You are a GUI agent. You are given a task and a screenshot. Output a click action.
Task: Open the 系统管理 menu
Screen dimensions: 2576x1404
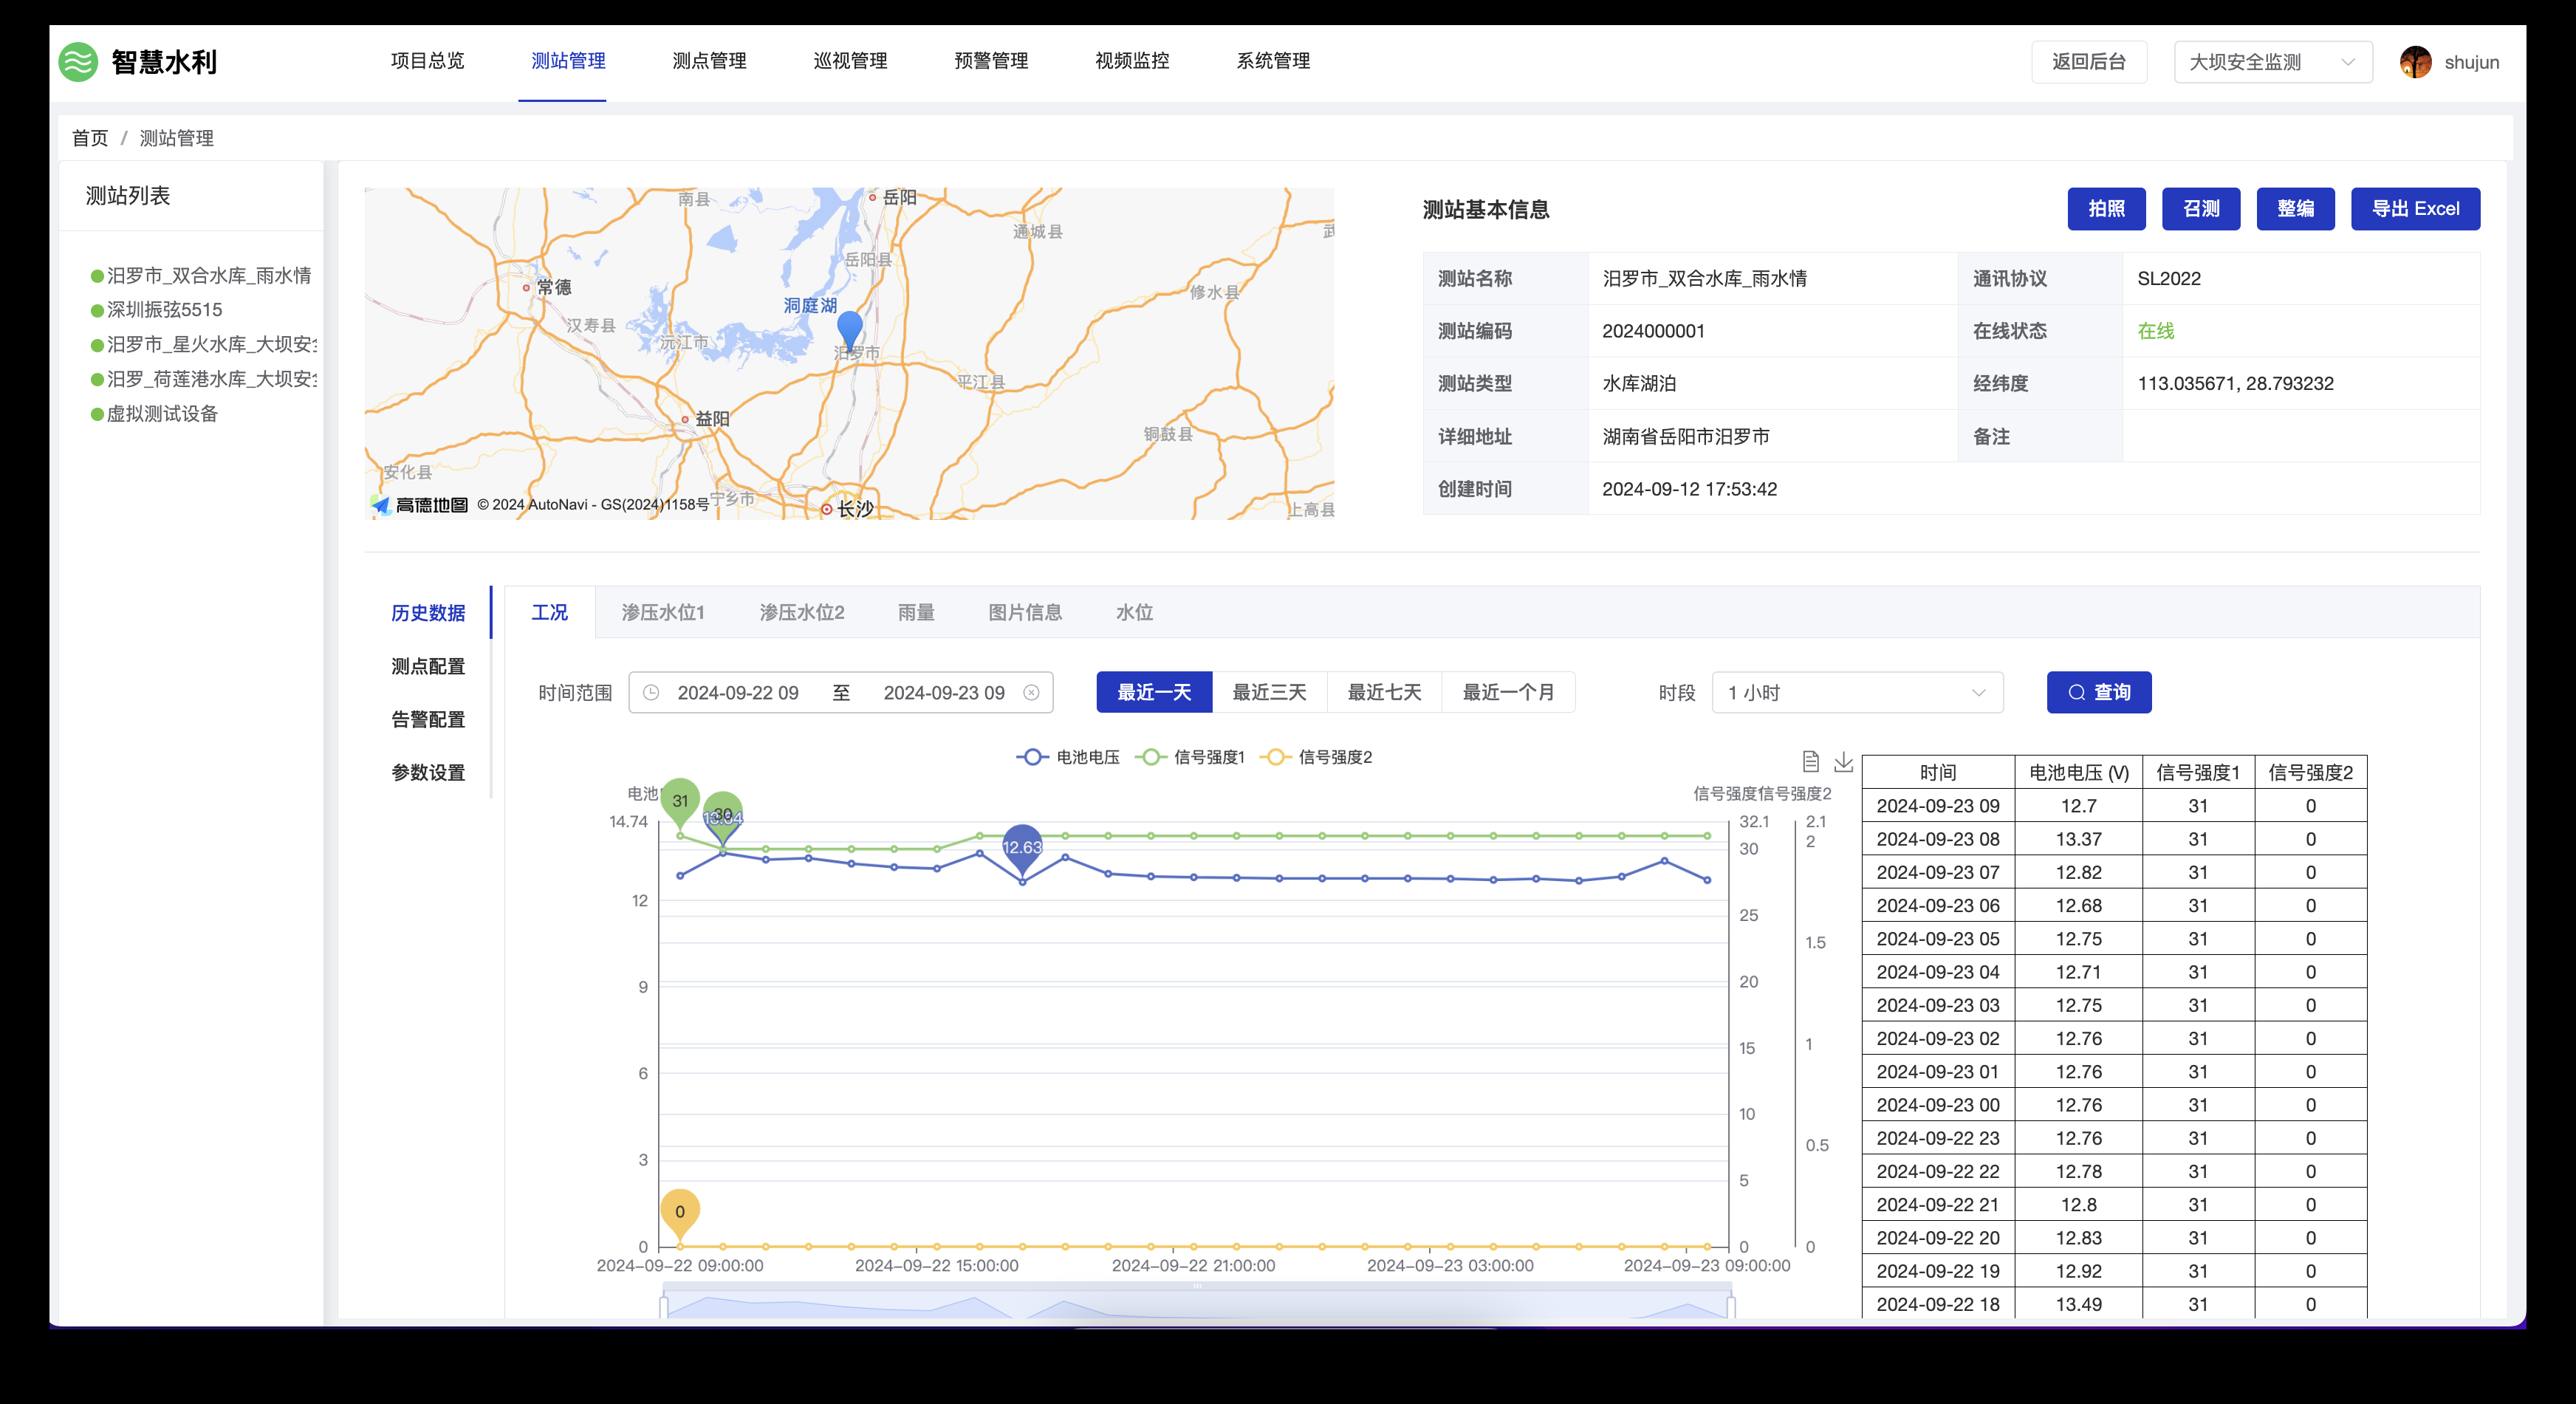[x=1273, y=61]
